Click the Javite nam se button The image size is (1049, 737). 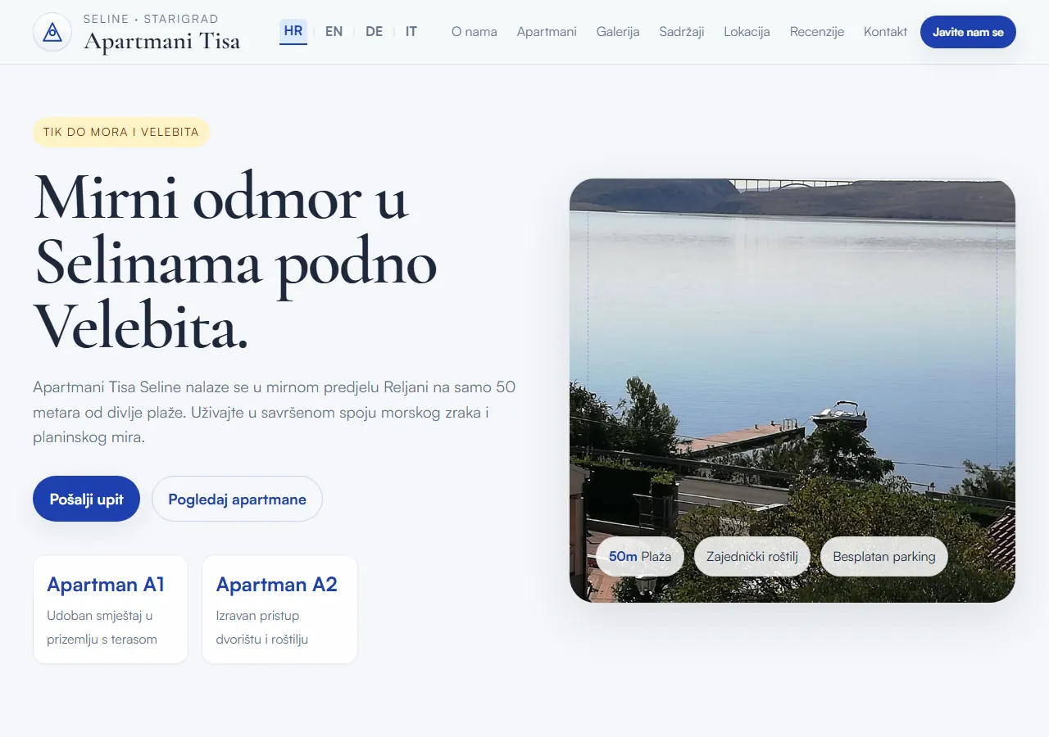click(968, 32)
